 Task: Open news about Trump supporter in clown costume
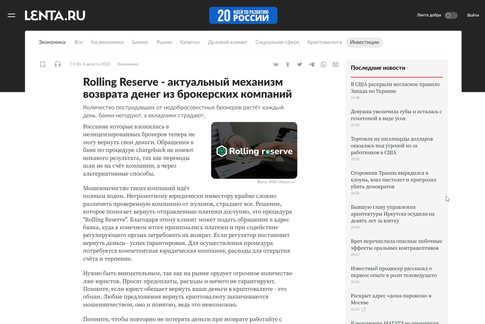[x=393, y=180]
